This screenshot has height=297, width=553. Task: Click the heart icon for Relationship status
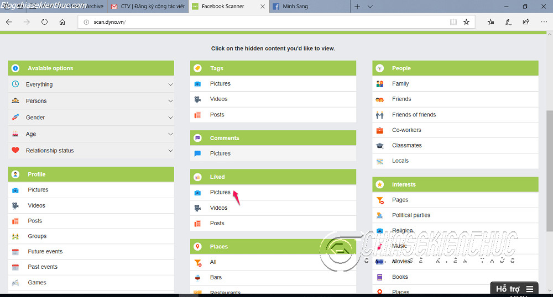(15, 151)
